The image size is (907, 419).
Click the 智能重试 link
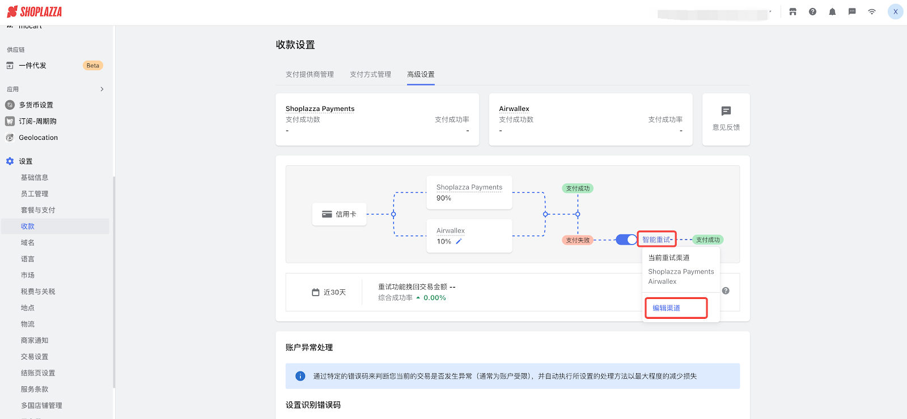656,240
